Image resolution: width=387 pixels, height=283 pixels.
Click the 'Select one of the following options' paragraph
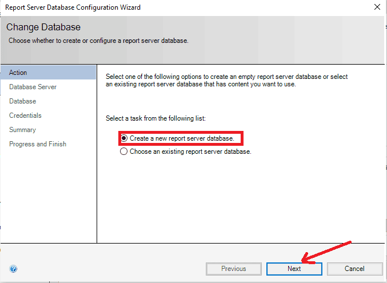pyautogui.click(x=227, y=81)
